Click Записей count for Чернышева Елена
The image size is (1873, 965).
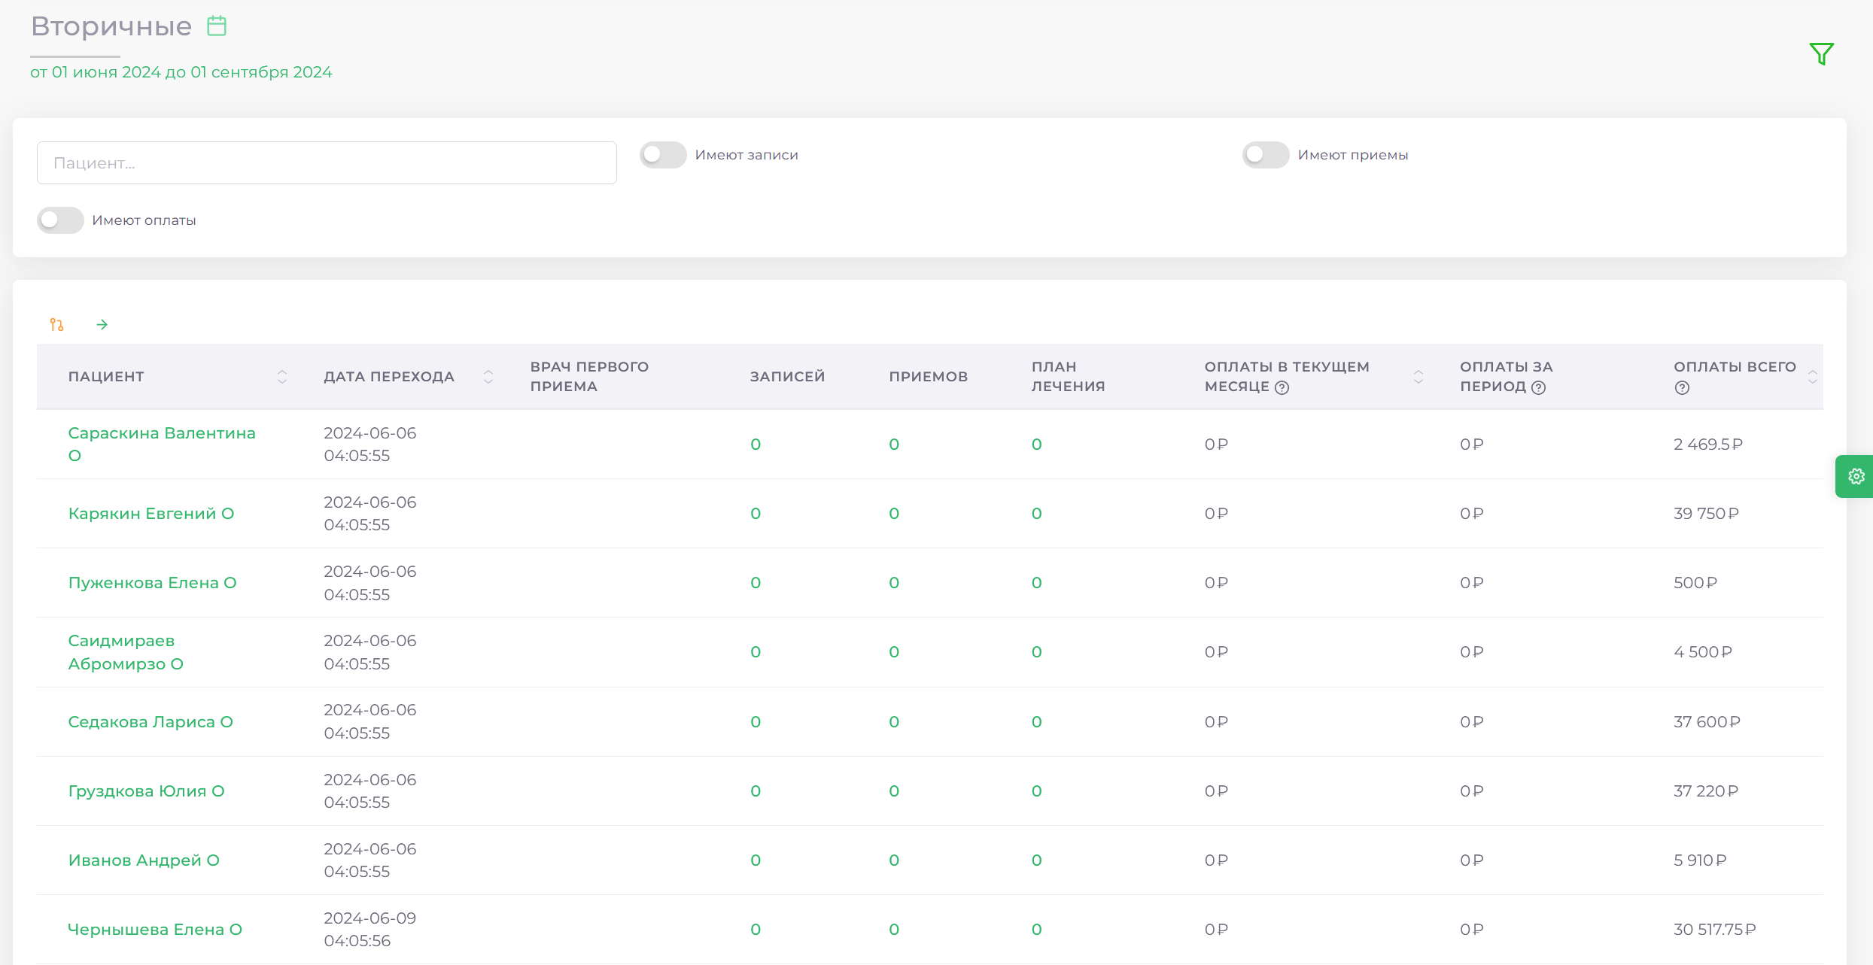tap(756, 930)
